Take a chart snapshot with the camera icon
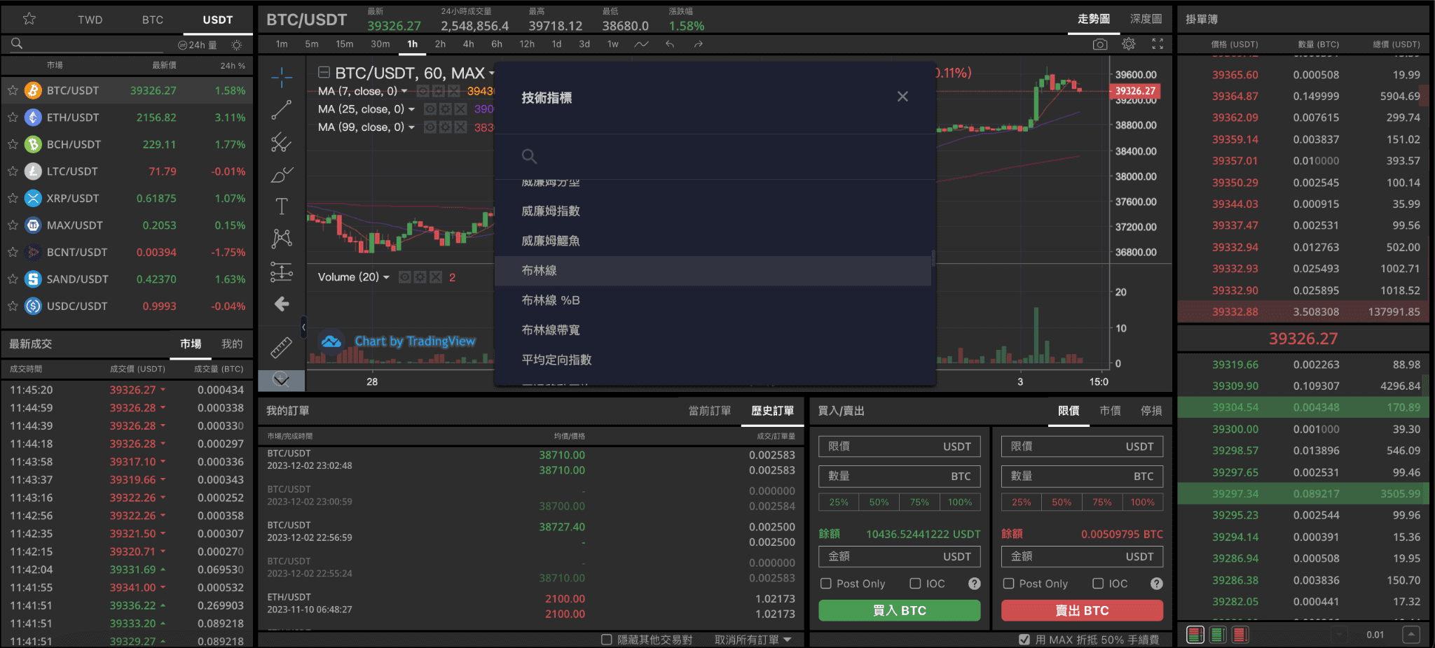1435x648 pixels. pos(1100,43)
